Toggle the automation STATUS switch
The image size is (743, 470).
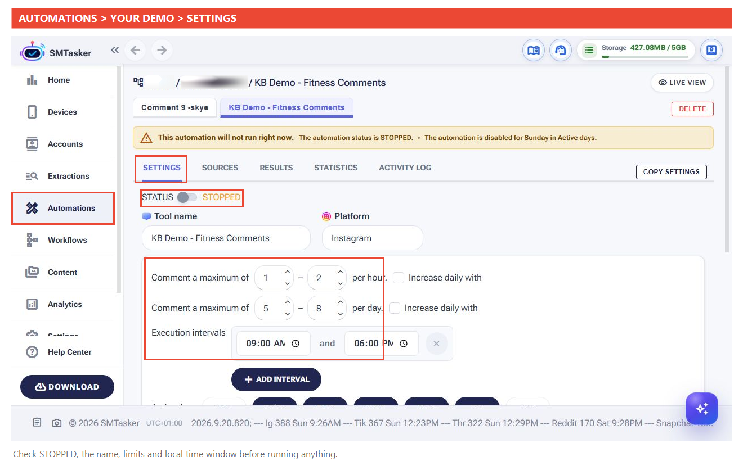(x=187, y=197)
